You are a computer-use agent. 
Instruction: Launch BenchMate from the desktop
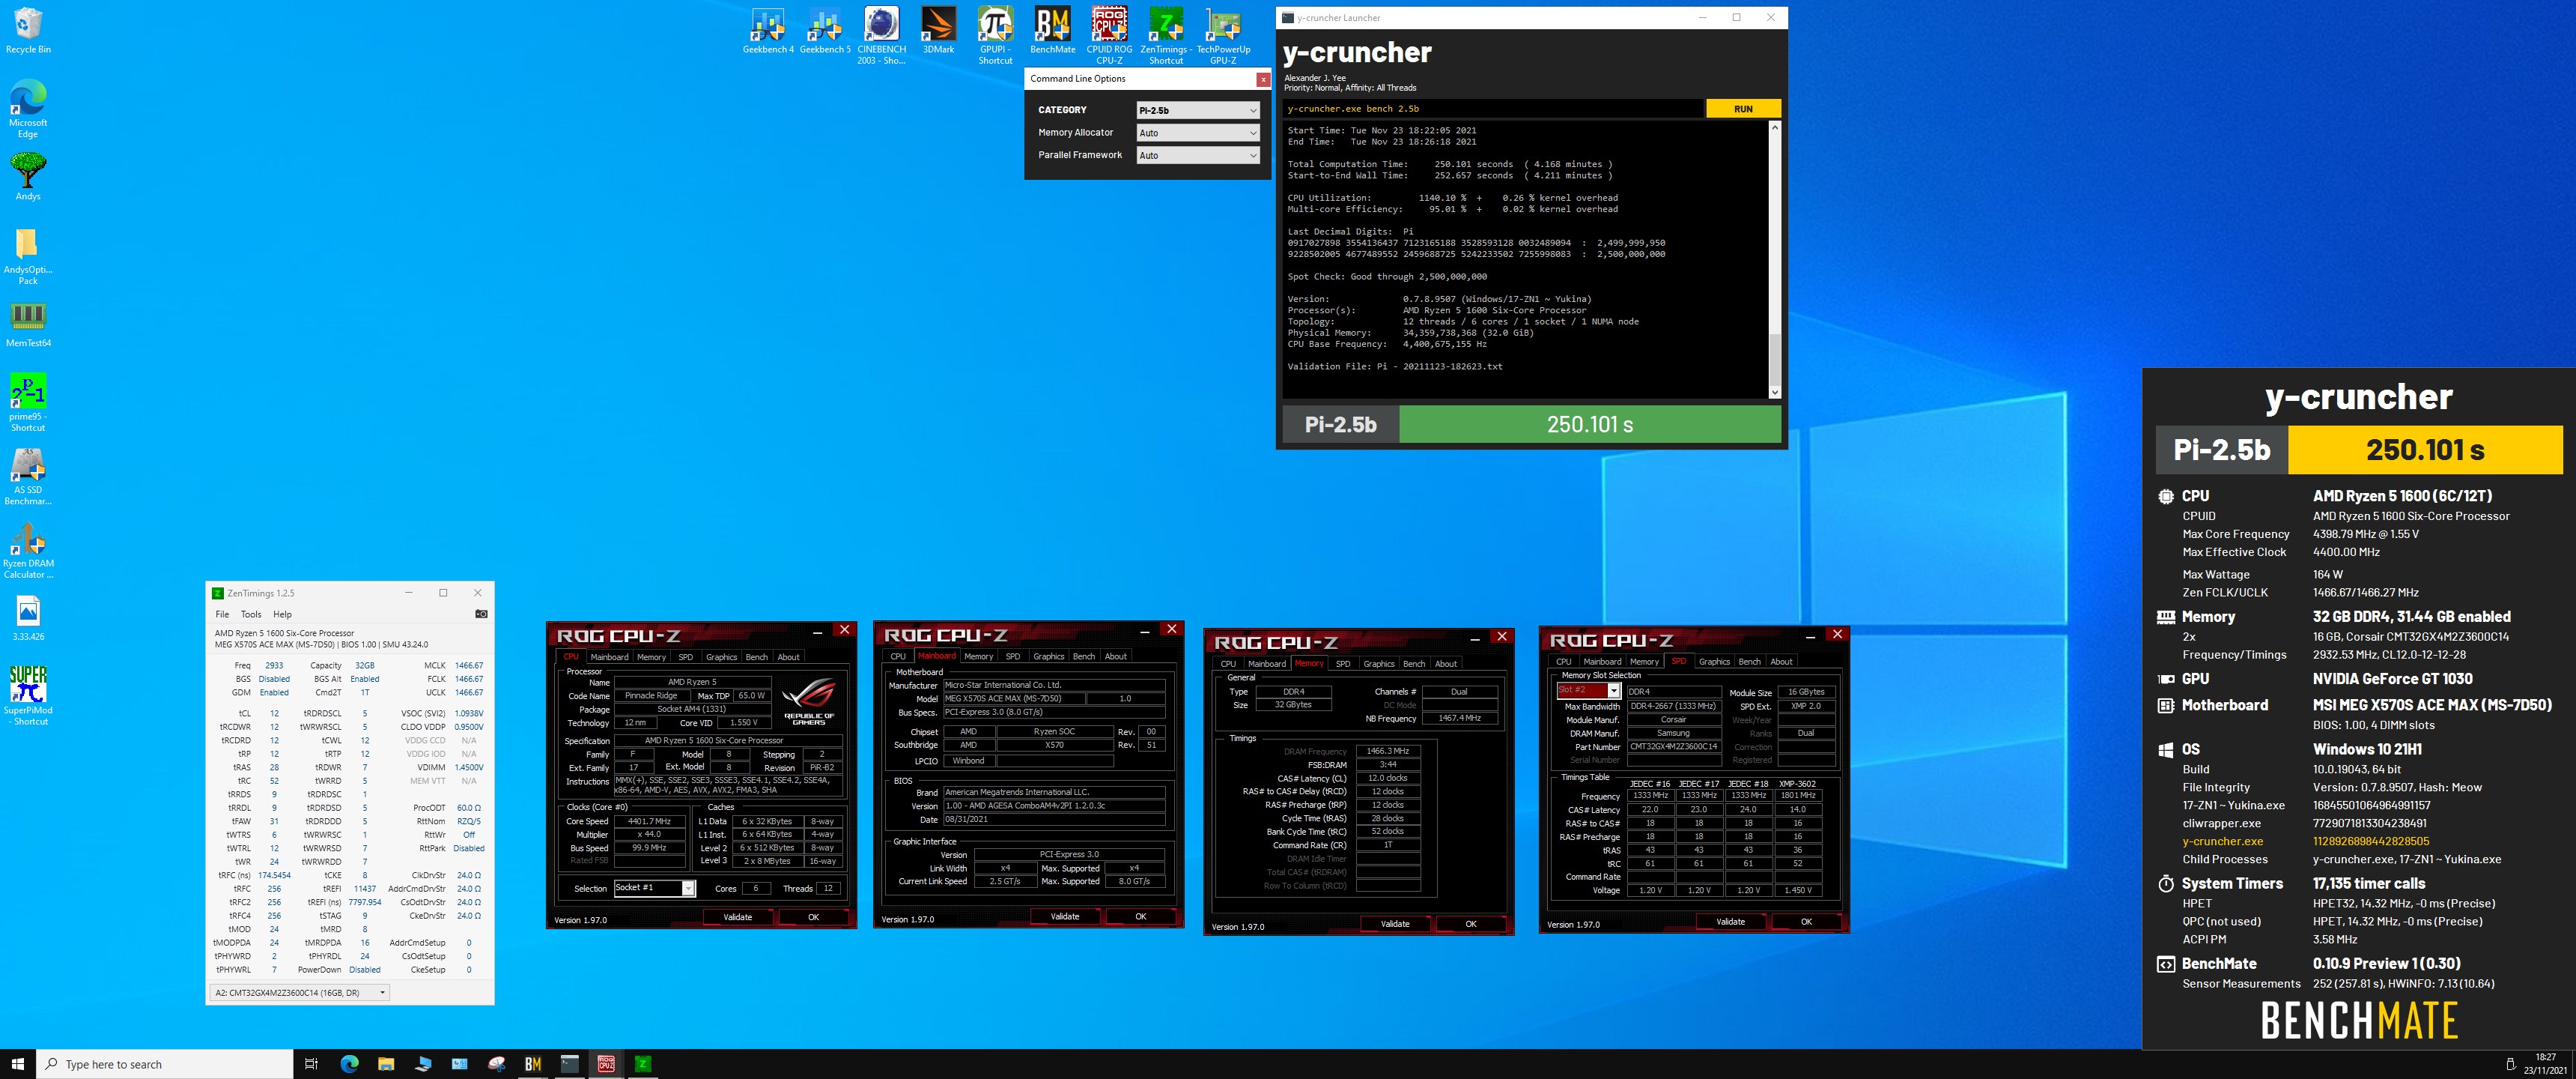click(1052, 30)
